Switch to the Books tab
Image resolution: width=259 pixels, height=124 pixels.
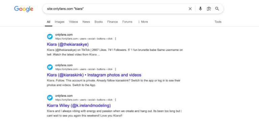(98, 22)
